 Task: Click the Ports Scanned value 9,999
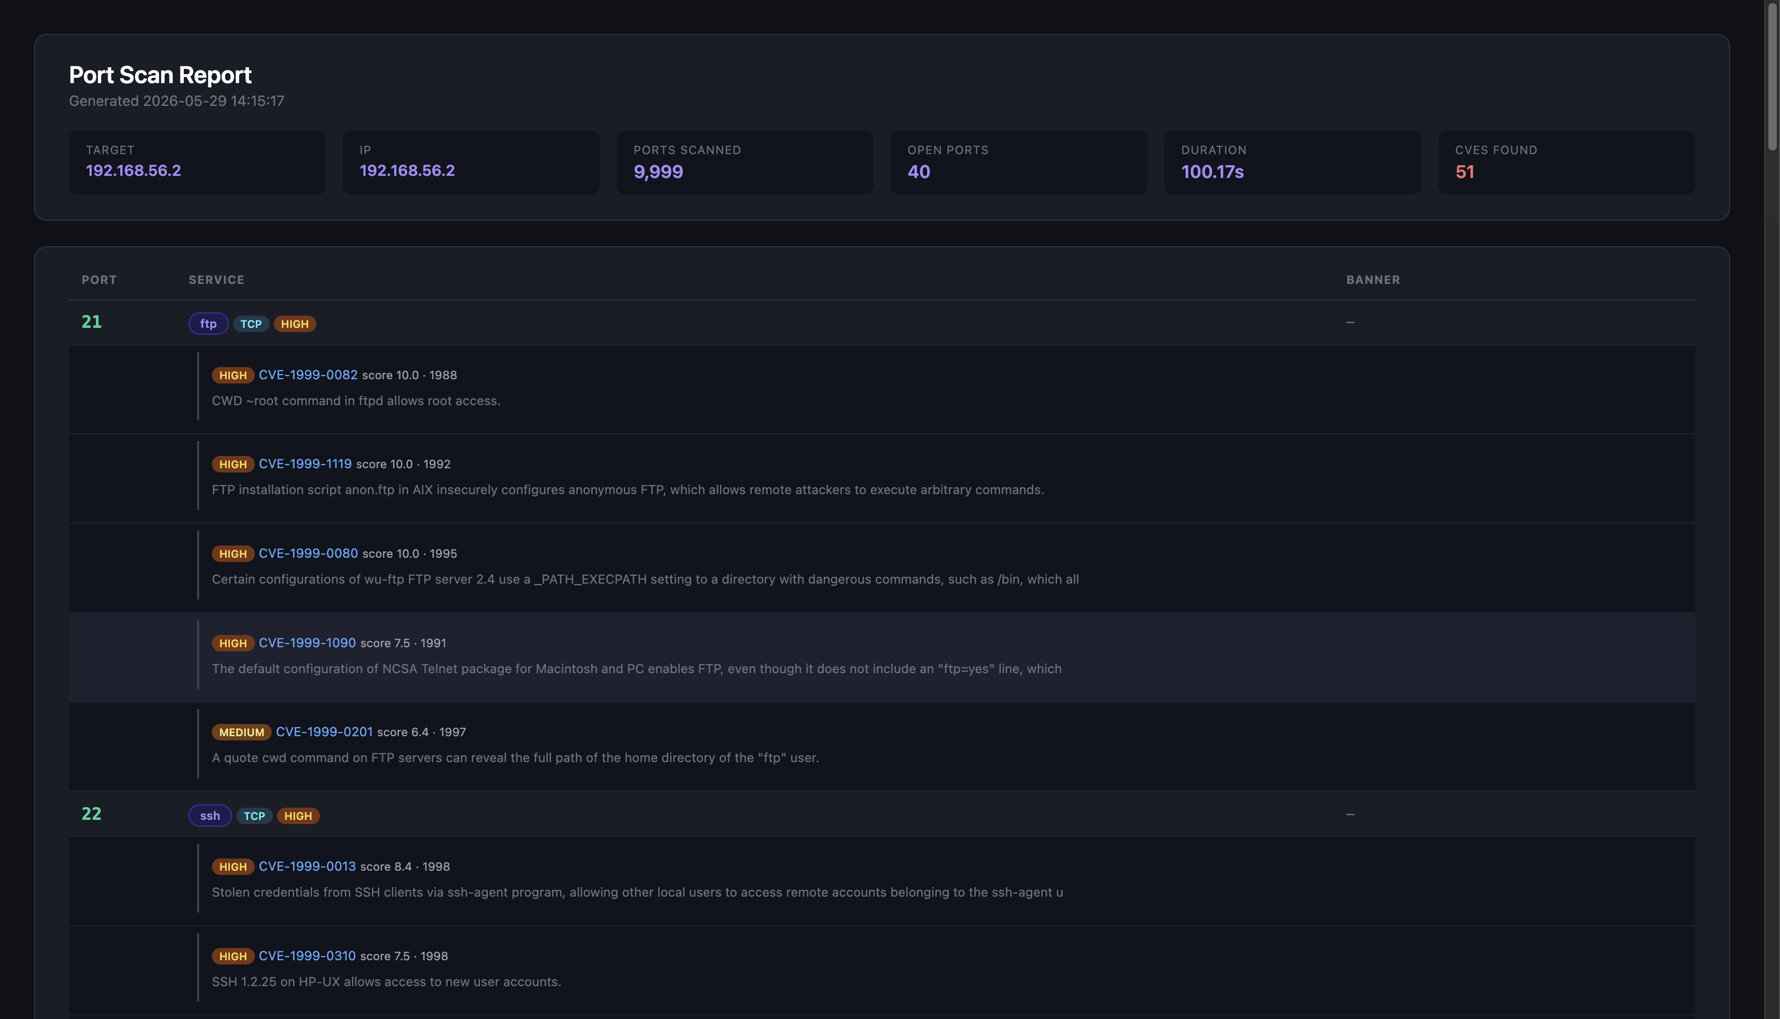point(658,172)
